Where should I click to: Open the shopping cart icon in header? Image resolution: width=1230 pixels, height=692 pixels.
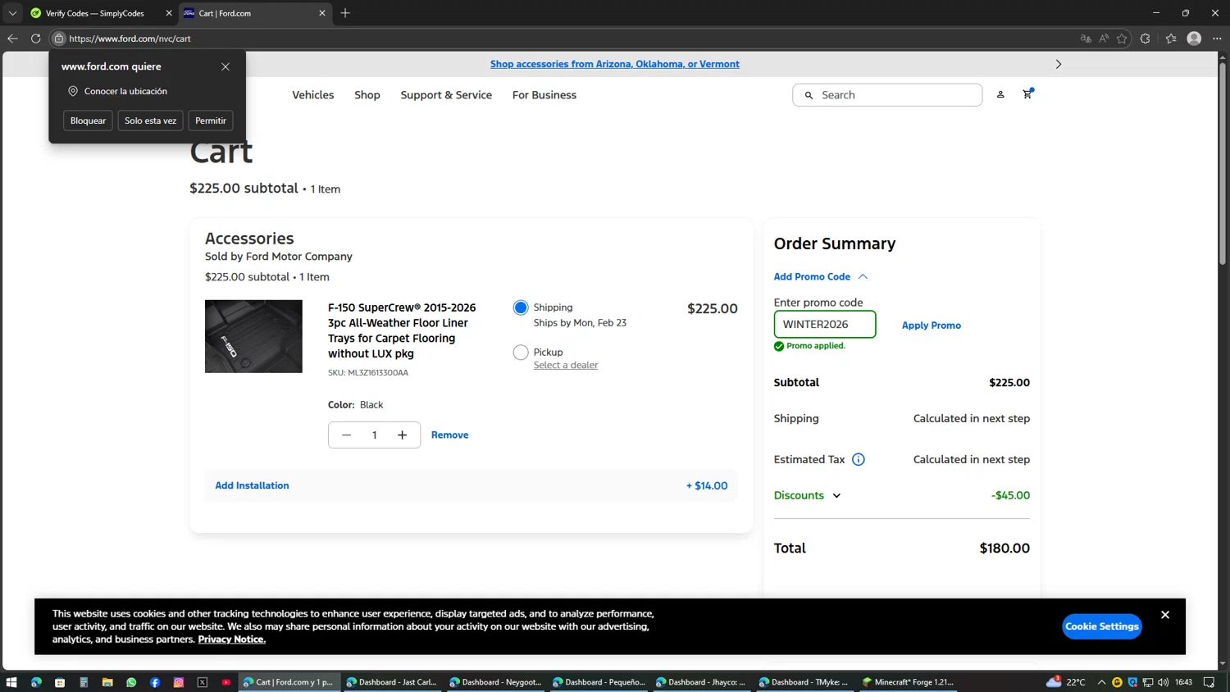[1027, 94]
